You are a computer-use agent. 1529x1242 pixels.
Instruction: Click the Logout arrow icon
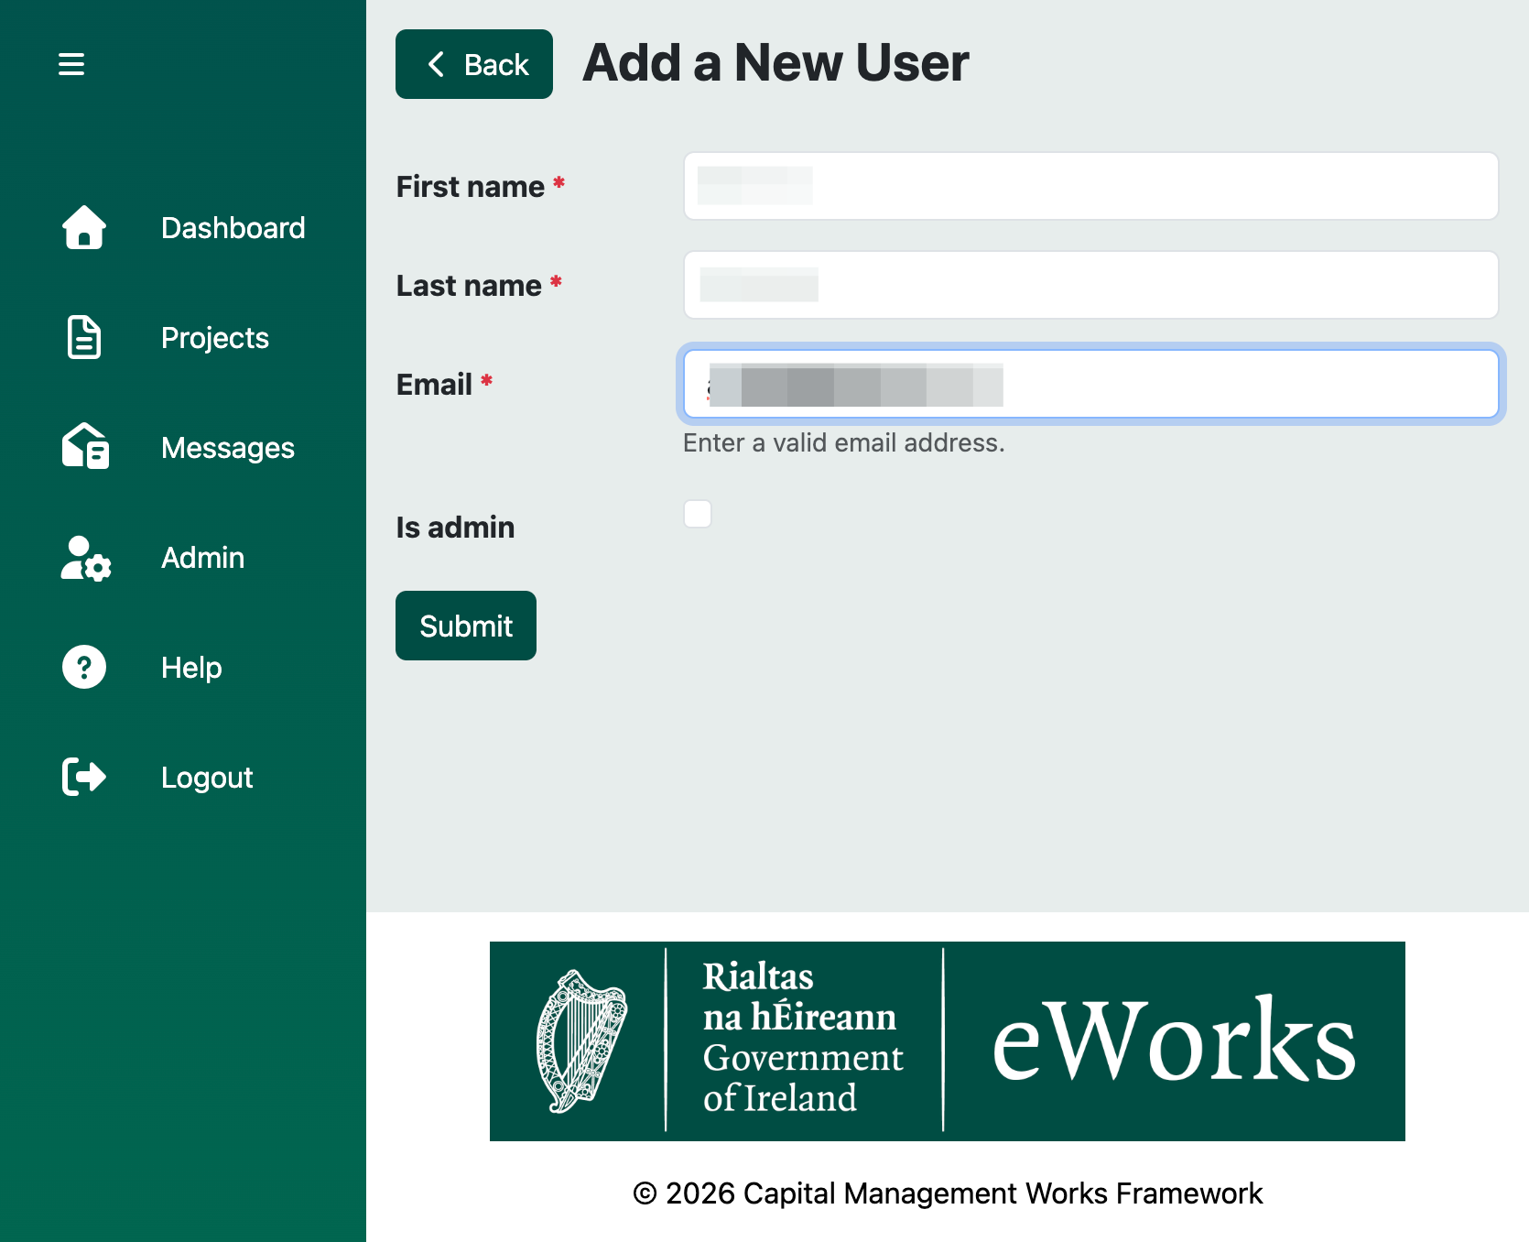coord(84,777)
